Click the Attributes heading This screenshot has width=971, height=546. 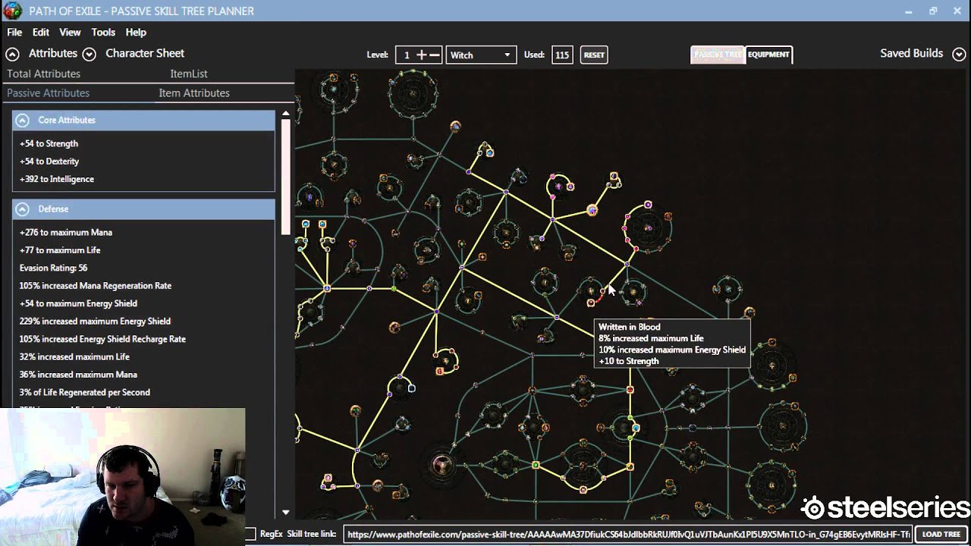pos(53,53)
